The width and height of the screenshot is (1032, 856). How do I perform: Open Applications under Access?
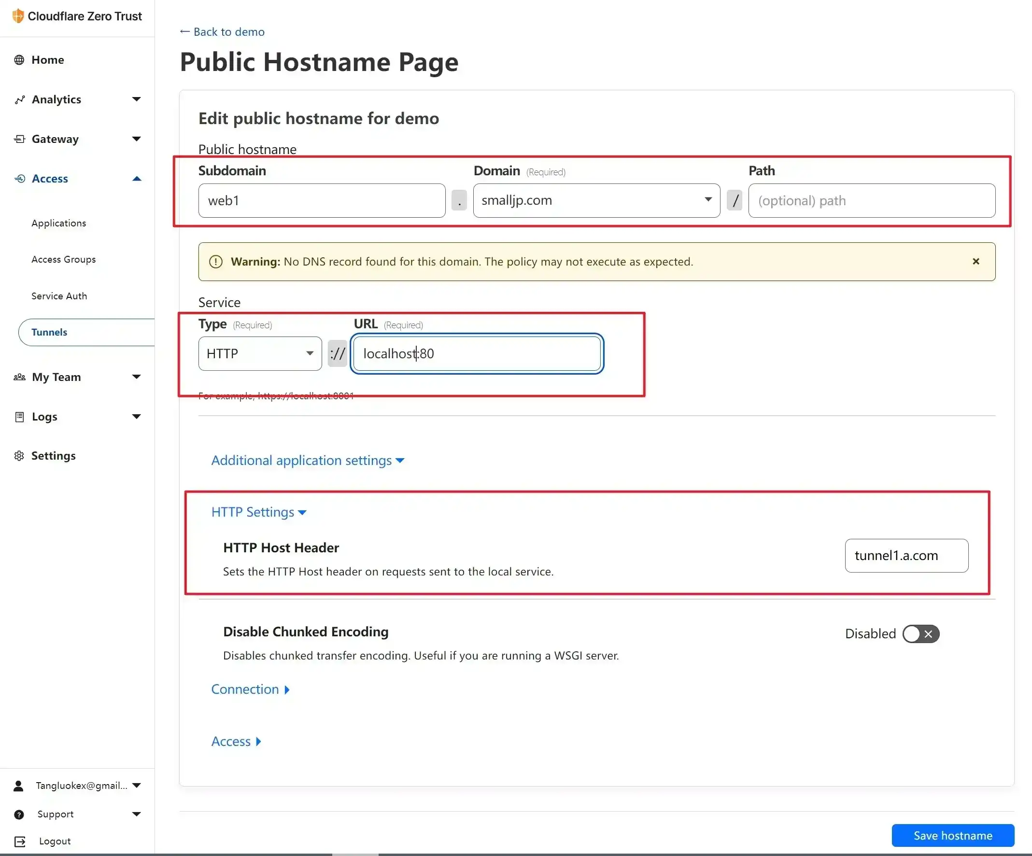[x=58, y=223]
